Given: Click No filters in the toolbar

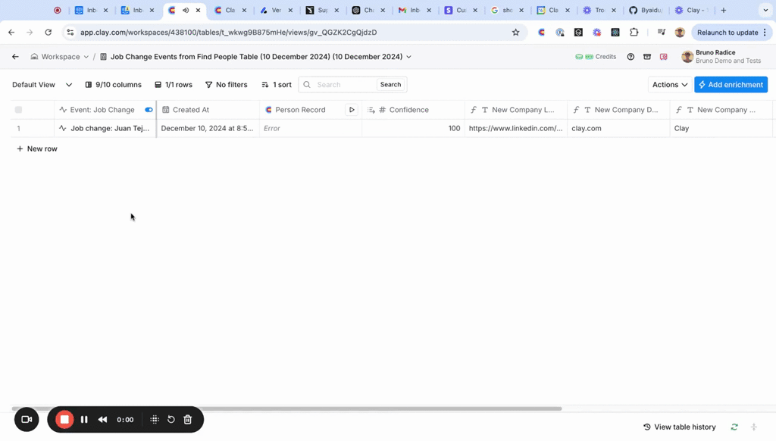Looking at the screenshot, I should [x=226, y=84].
